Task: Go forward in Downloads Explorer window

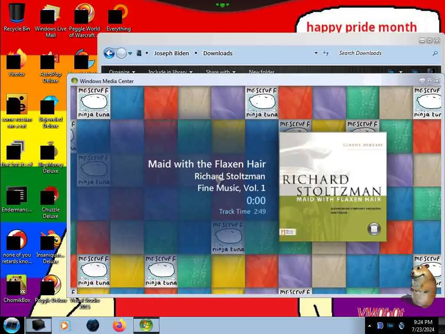Action: tap(122, 53)
